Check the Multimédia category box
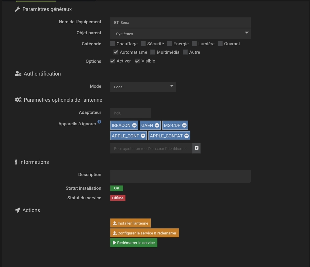Image resolution: width=310 pixels, height=267 pixels. click(153, 52)
